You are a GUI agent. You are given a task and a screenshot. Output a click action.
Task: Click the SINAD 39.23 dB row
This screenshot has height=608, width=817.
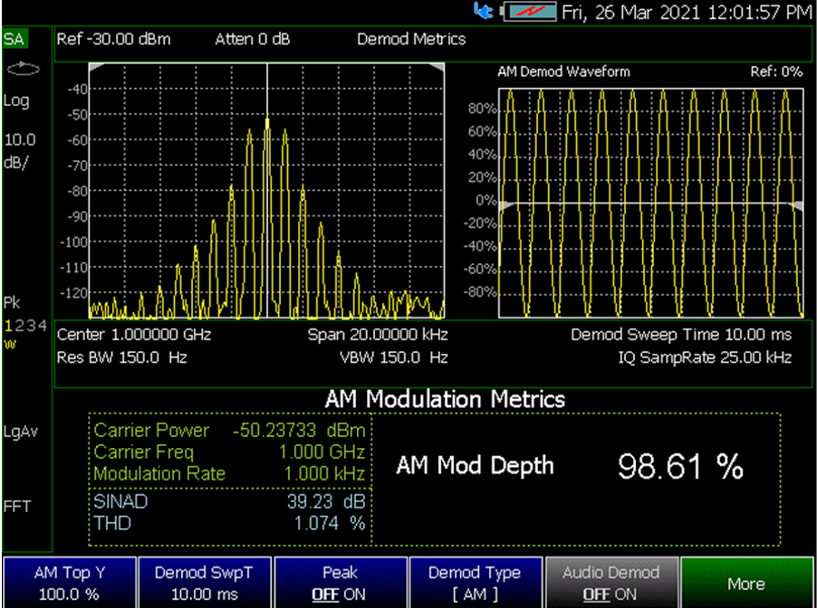point(230,501)
